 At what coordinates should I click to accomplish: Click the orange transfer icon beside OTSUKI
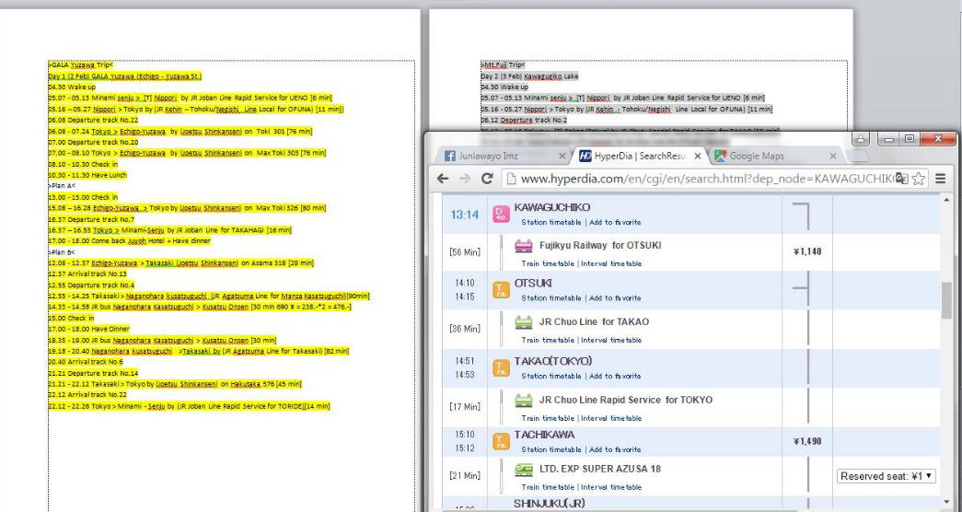(x=501, y=290)
